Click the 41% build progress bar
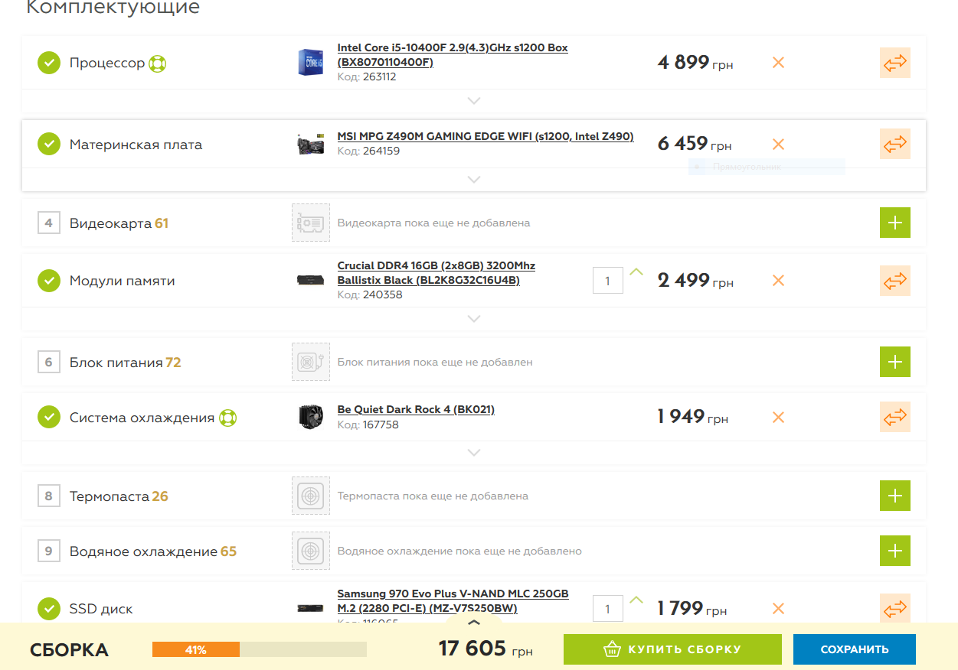Image resolution: width=958 pixels, height=670 pixels. tap(259, 649)
